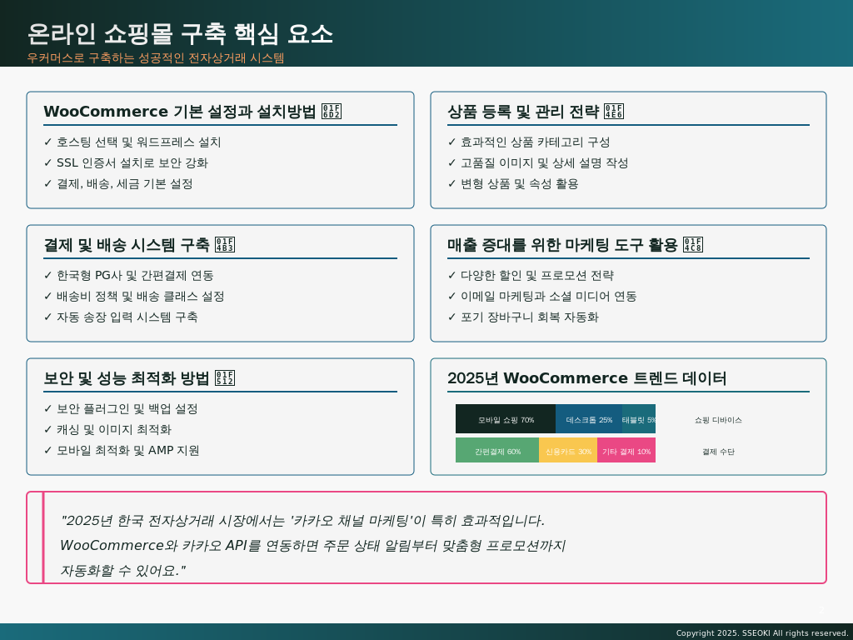Click the quote line mentioning 카카오 채널 마케팅
The height and width of the screenshot is (640, 853).
point(302,521)
